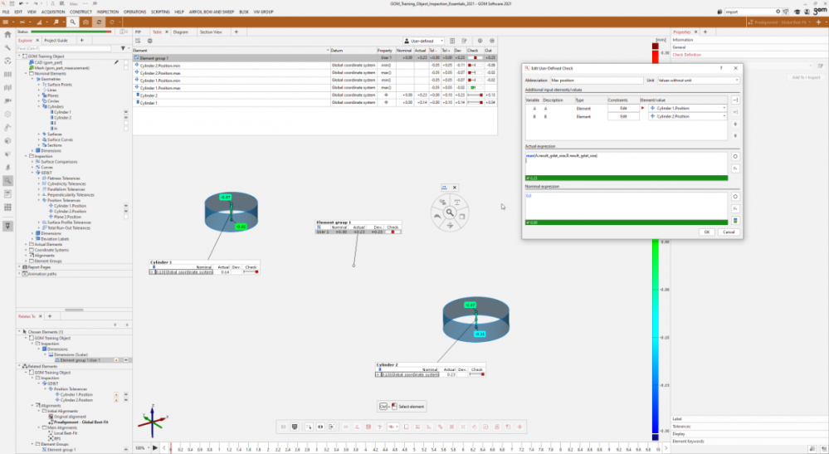Click the recalculate sync icon in orange toolbar

[x=99, y=22]
